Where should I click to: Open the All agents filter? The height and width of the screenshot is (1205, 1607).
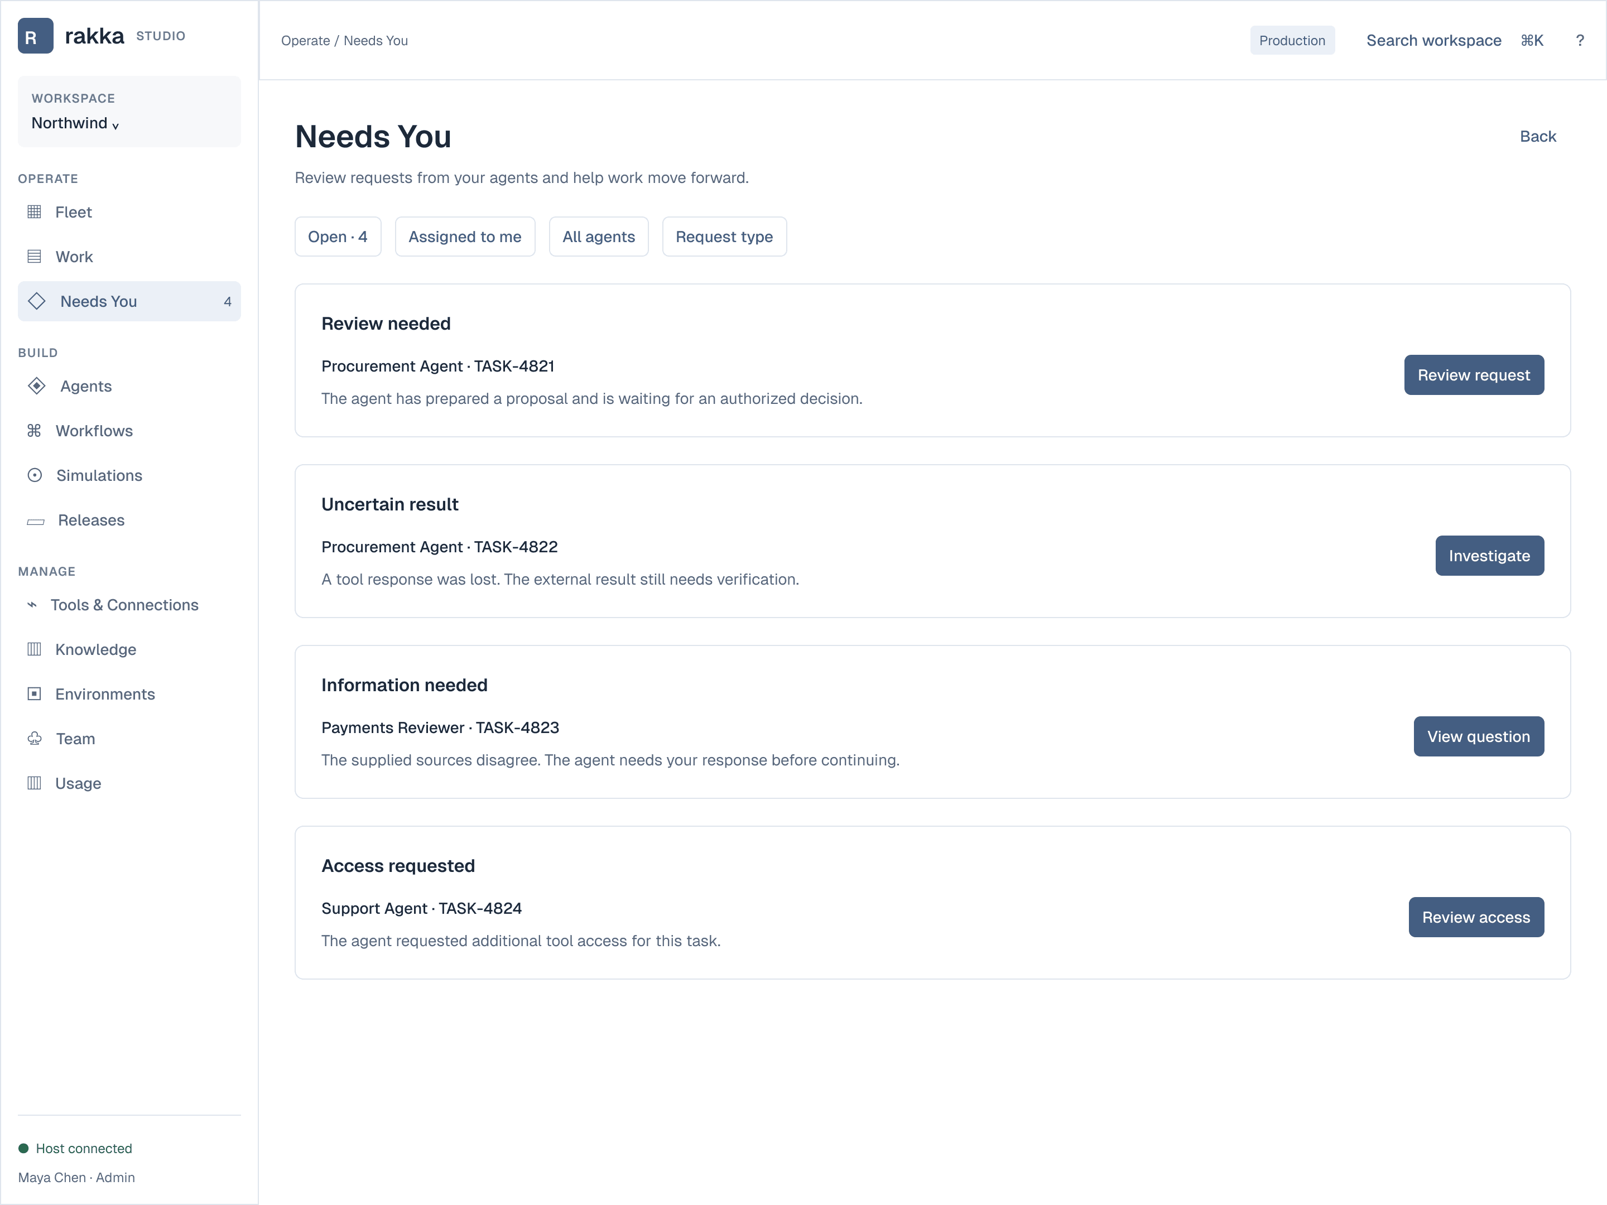point(599,237)
